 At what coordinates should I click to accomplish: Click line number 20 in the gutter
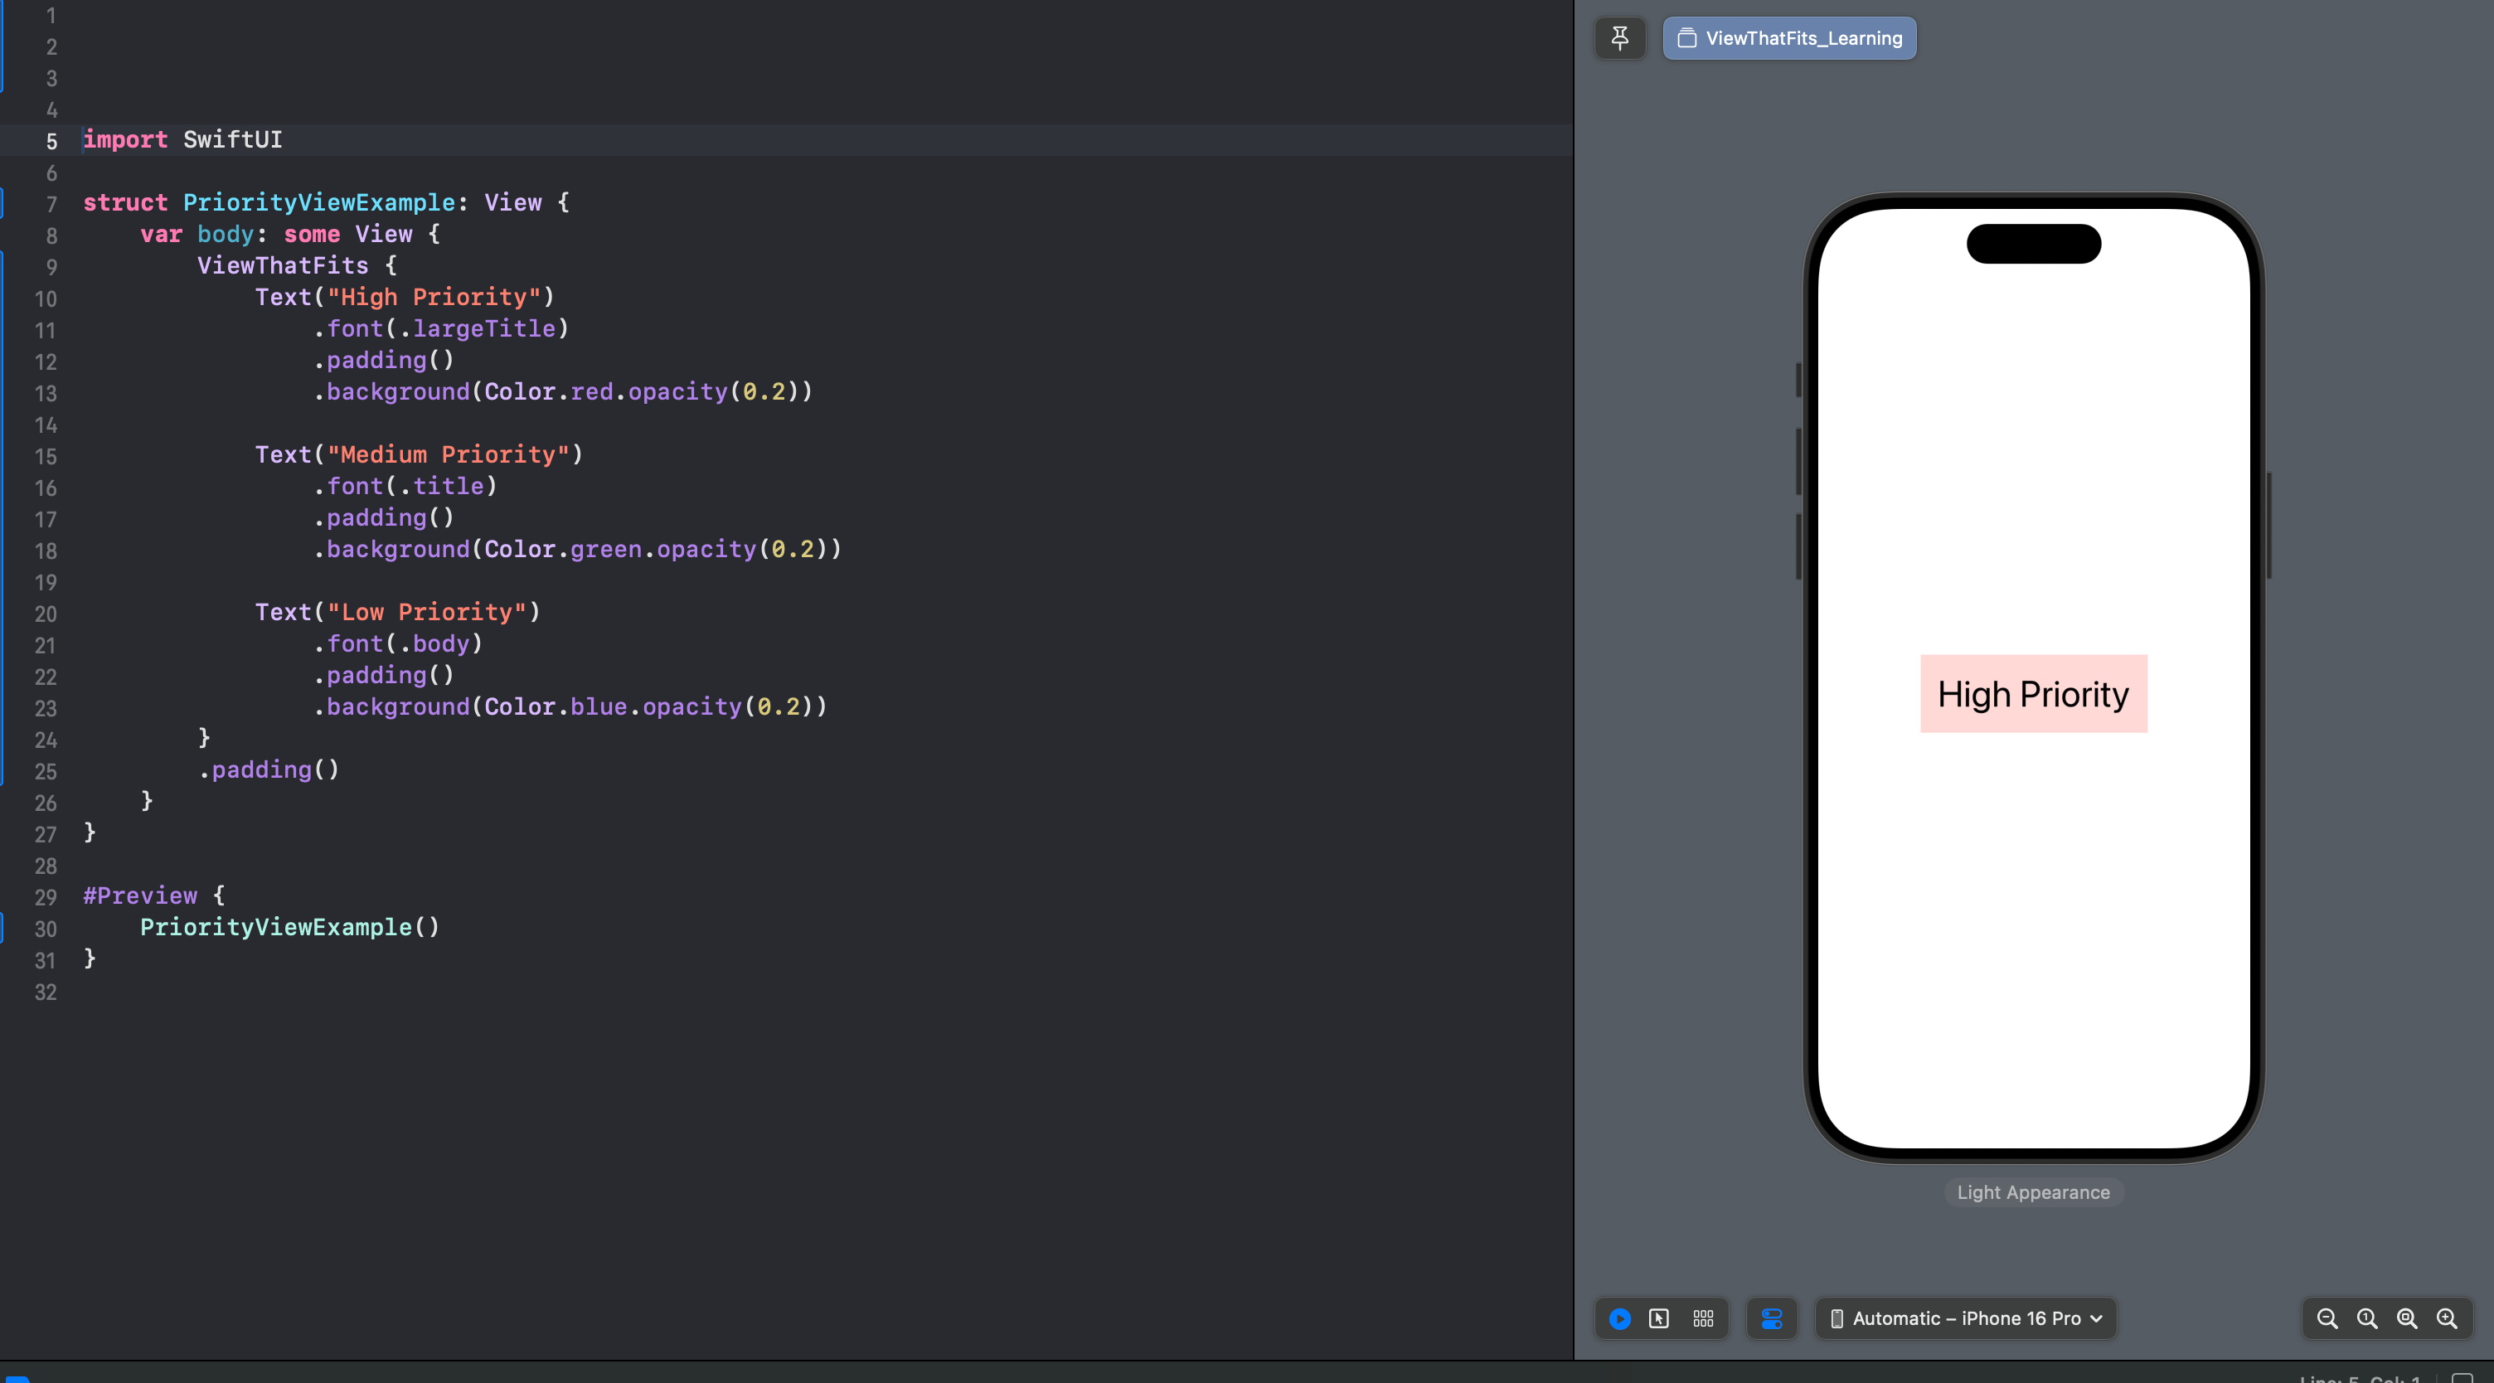46,614
